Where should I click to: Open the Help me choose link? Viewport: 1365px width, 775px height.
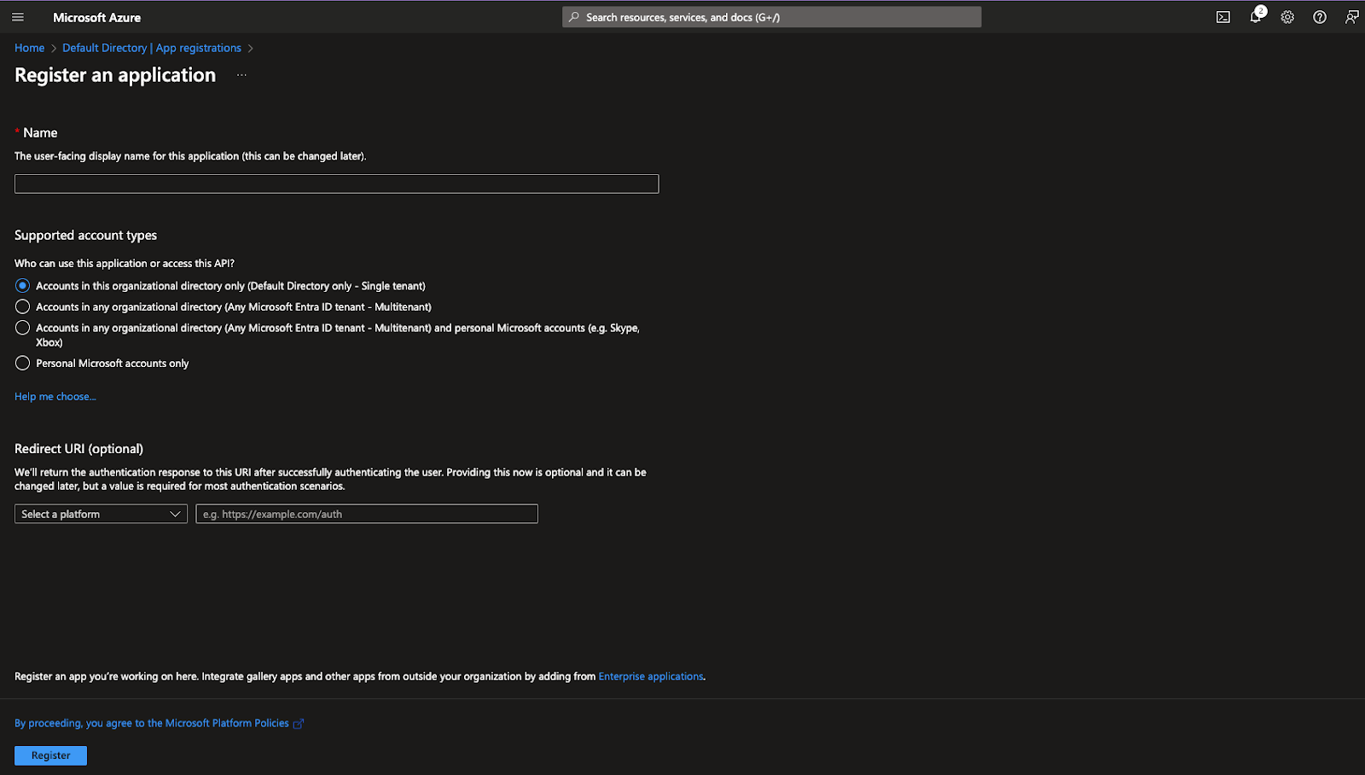click(55, 397)
